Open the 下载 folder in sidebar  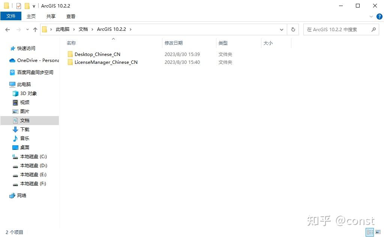click(24, 129)
